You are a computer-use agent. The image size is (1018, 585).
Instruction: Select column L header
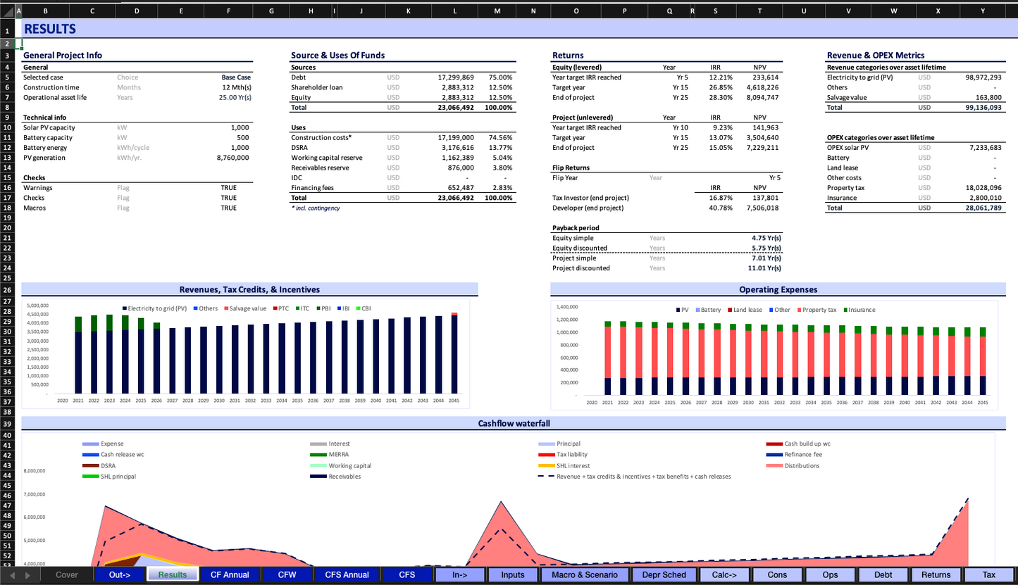coord(454,11)
